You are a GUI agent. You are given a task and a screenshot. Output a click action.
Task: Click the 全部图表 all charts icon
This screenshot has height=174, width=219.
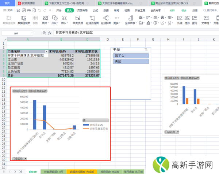point(131,20)
